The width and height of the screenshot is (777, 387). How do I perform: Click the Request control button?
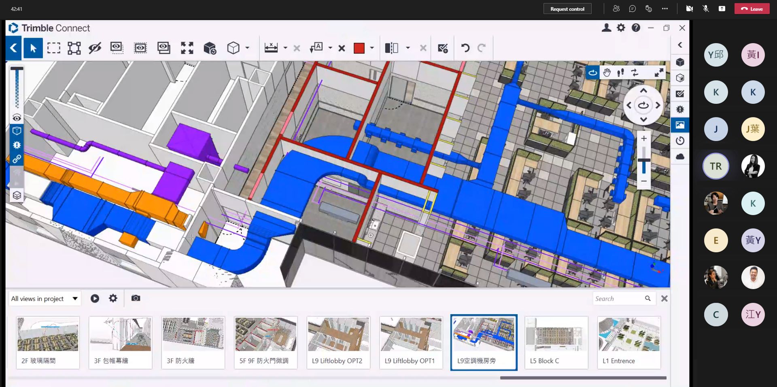567,9
